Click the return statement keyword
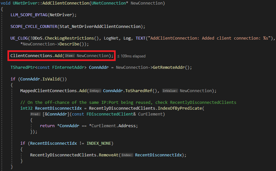Screen dimensions: 276x171 point(47,126)
